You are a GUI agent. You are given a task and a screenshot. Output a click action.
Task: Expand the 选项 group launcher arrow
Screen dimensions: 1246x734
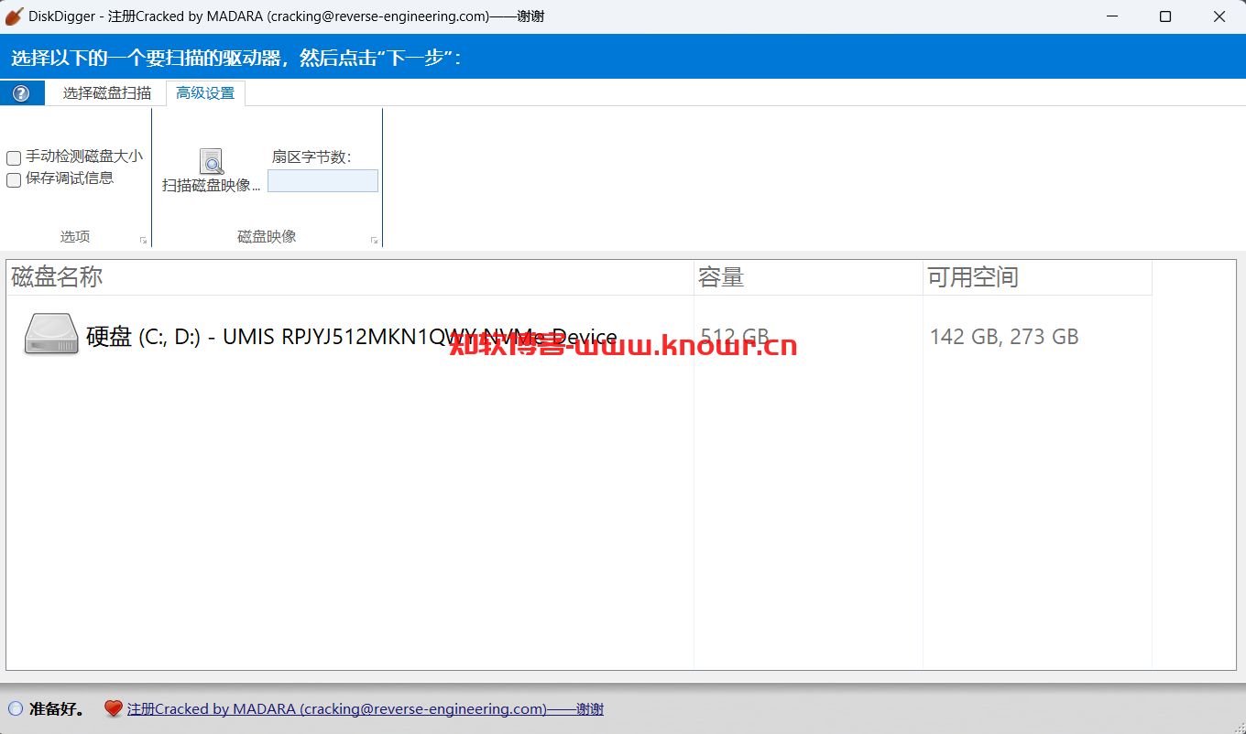click(143, 240)
